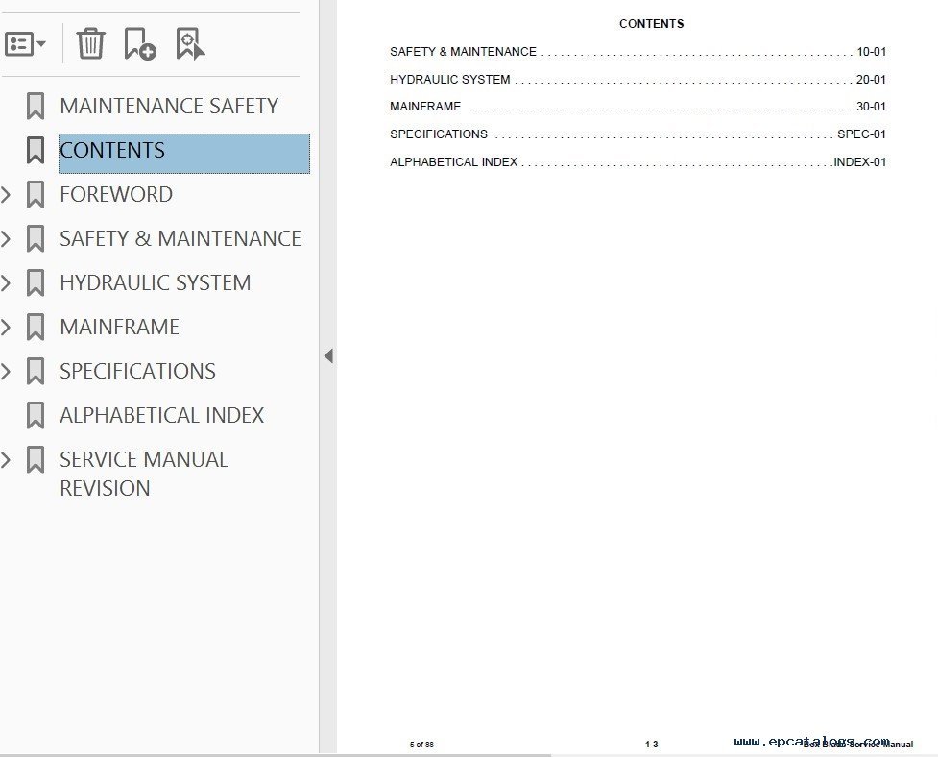Click bookmark icon beside HYDRAULIC SYSTEM

coord(36,283)
